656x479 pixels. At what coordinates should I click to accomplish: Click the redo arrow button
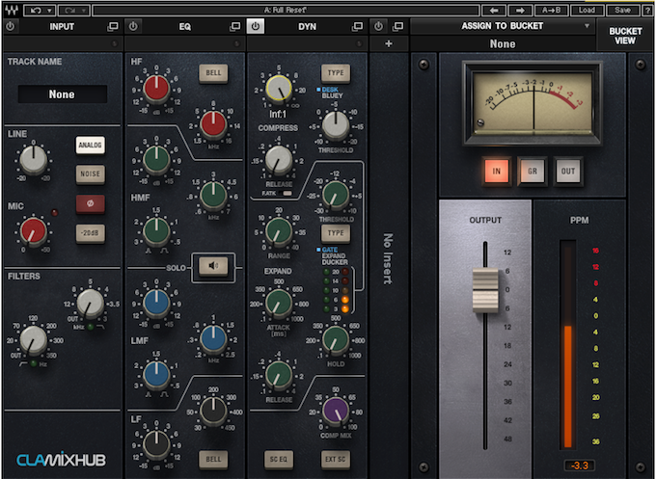69,10
